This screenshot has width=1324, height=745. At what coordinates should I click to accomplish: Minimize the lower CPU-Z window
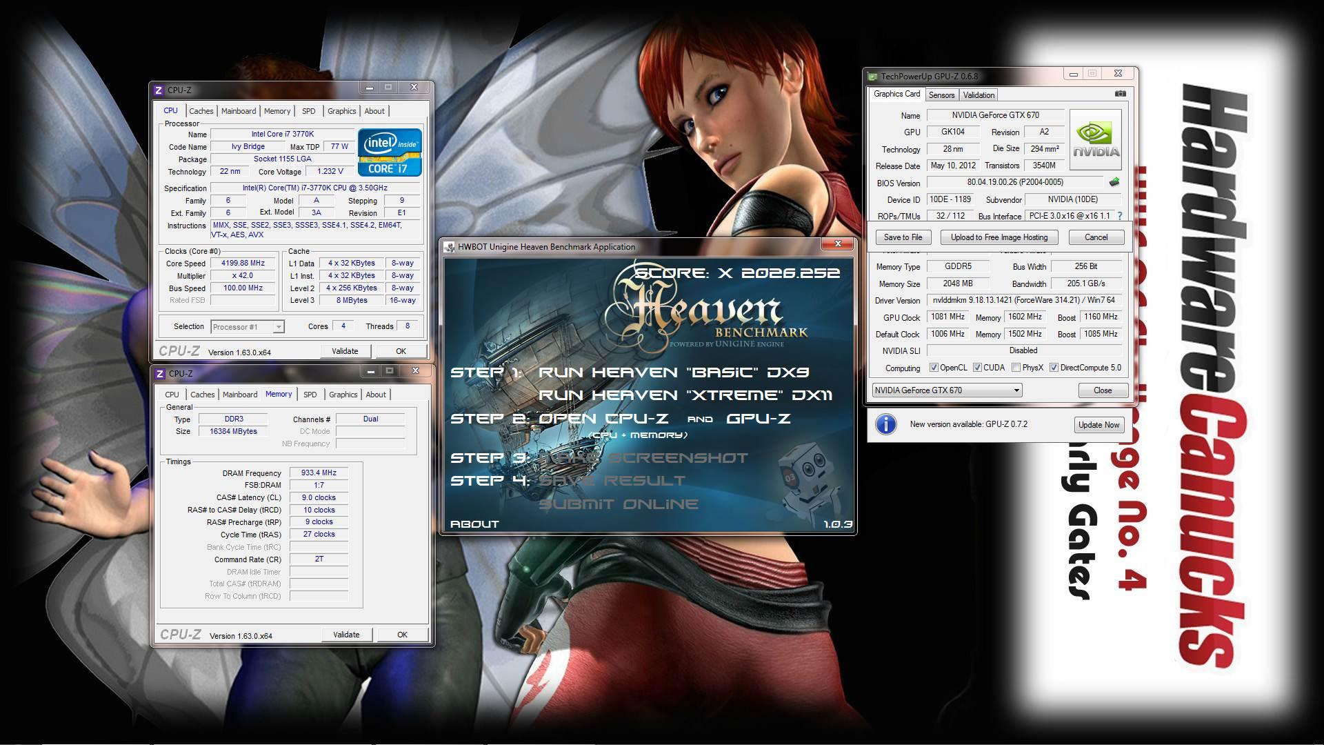pyautogui.click(x=371, y=371)
